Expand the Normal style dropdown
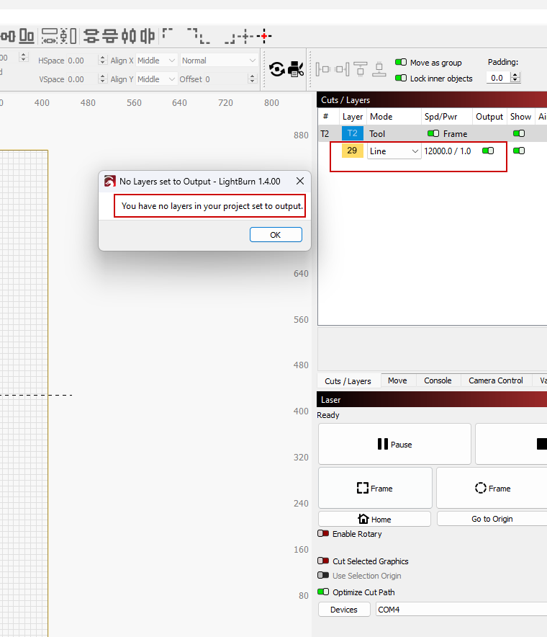 click(x=219, y=61)
